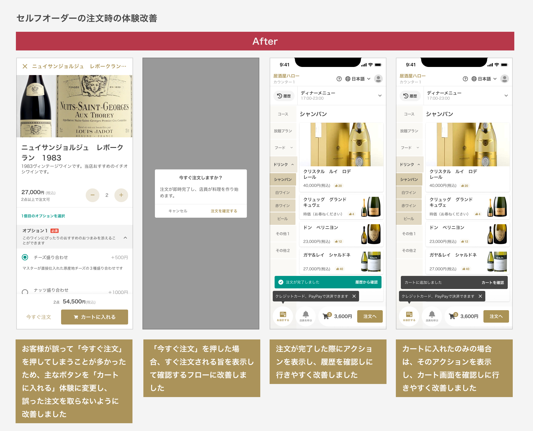
Task: Select コース category in order-complete screen
Action: click(x=283, y=114)
